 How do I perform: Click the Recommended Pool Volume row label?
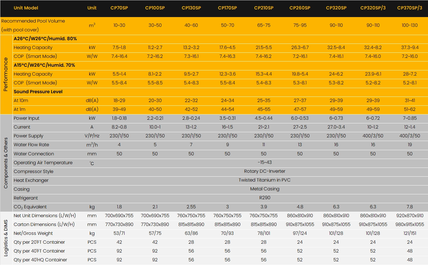tap(33, 21)
